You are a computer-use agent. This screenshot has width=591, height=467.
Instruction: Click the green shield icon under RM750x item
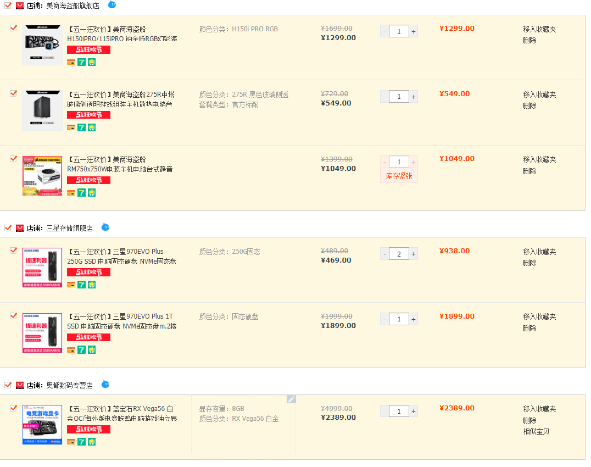coord(92,193)
